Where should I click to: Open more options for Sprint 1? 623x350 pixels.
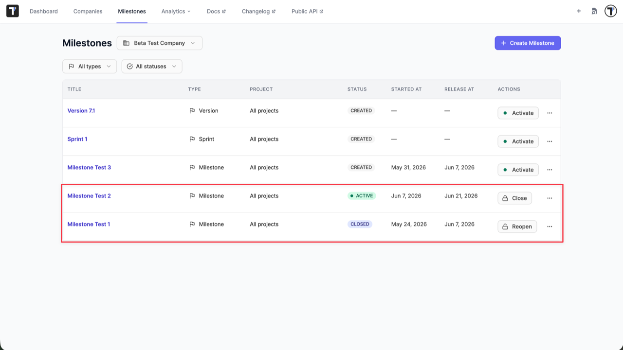(550, 141)
